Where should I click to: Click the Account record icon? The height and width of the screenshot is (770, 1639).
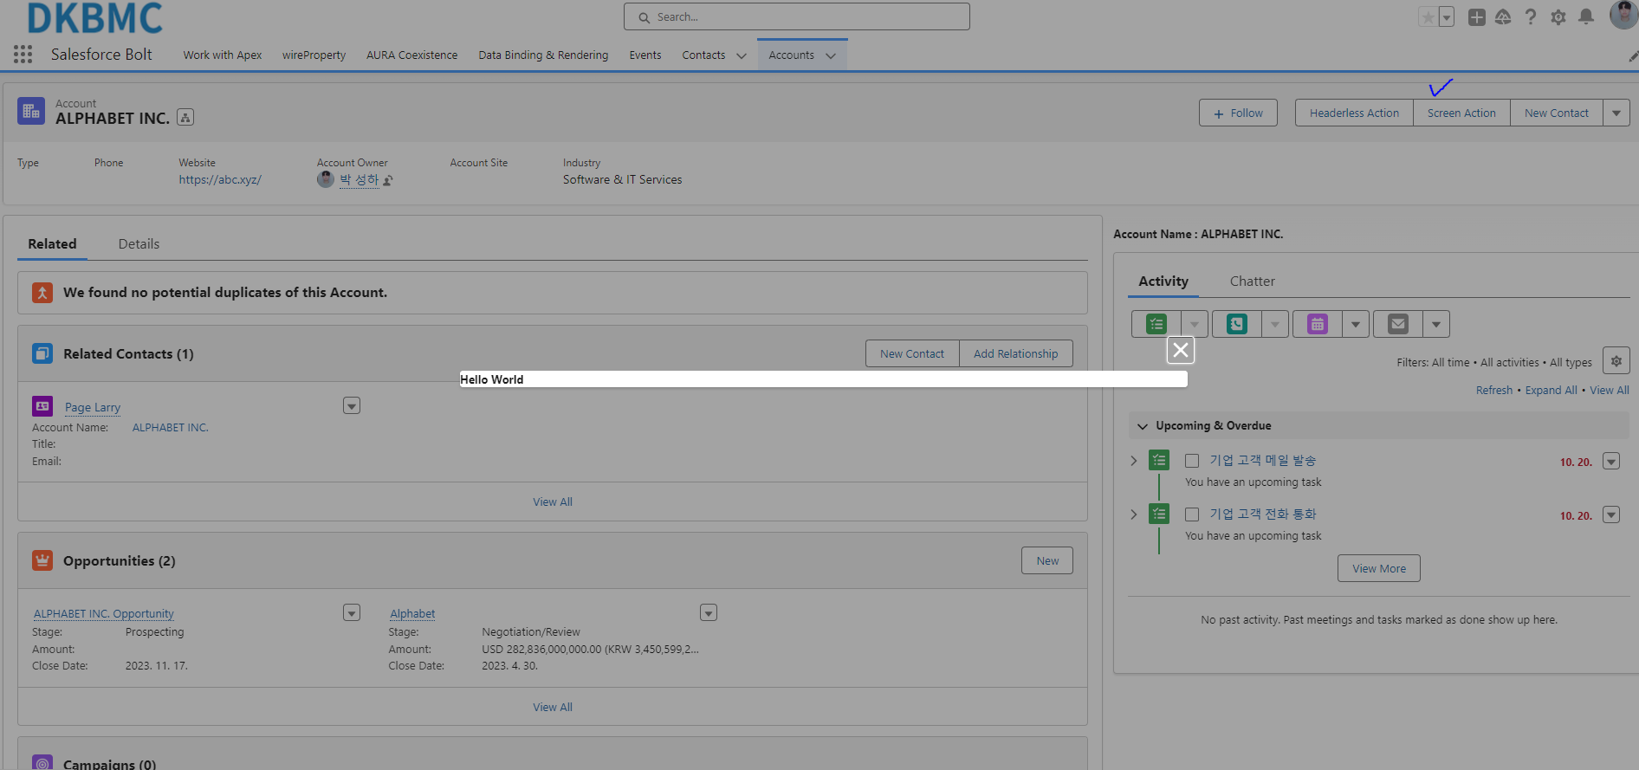31,111
